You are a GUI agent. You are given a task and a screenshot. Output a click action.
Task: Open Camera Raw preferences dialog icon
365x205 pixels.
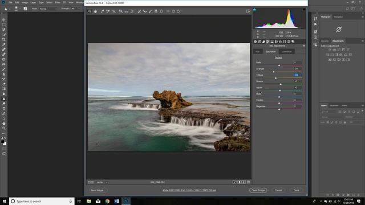pos(168,11)
